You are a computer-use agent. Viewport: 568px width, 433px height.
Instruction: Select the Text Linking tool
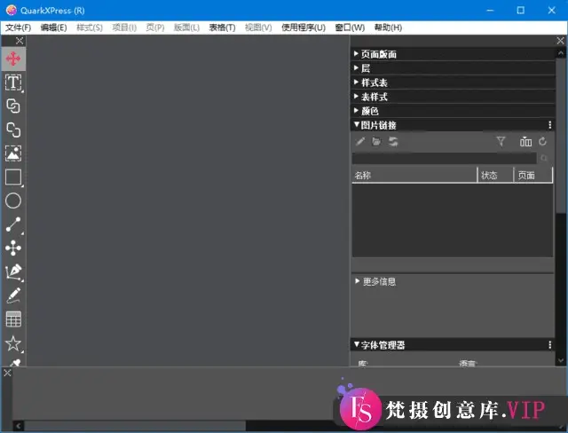(x=13, y=106)
